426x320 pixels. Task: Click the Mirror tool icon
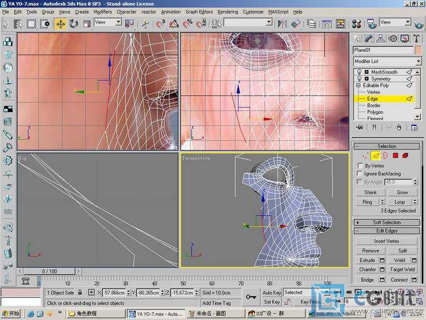click(x=282, y=24)
